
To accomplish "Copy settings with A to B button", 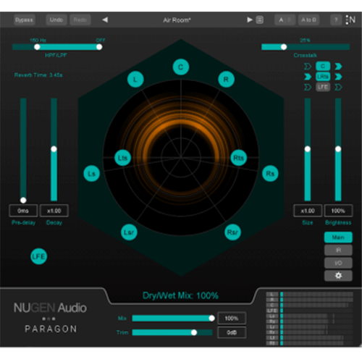I will 308,20.
